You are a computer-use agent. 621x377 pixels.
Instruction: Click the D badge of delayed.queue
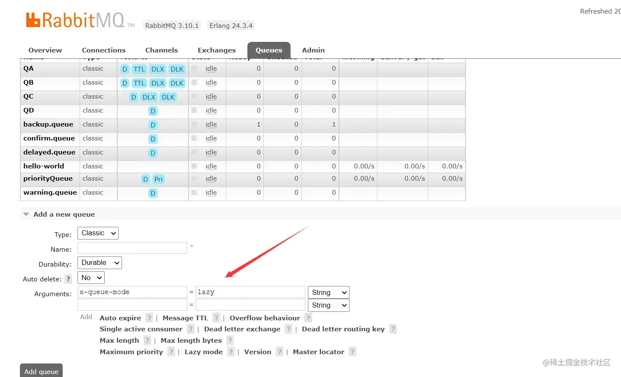pos(153,153)
